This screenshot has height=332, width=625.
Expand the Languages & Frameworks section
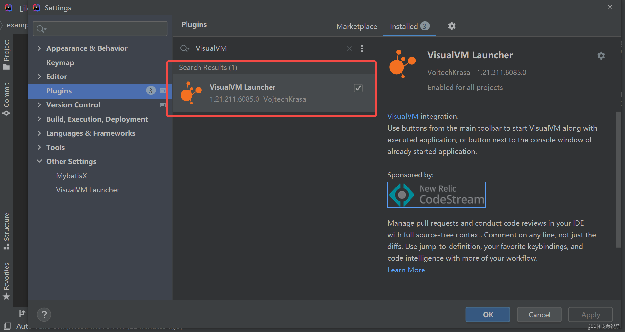point(39,133)
